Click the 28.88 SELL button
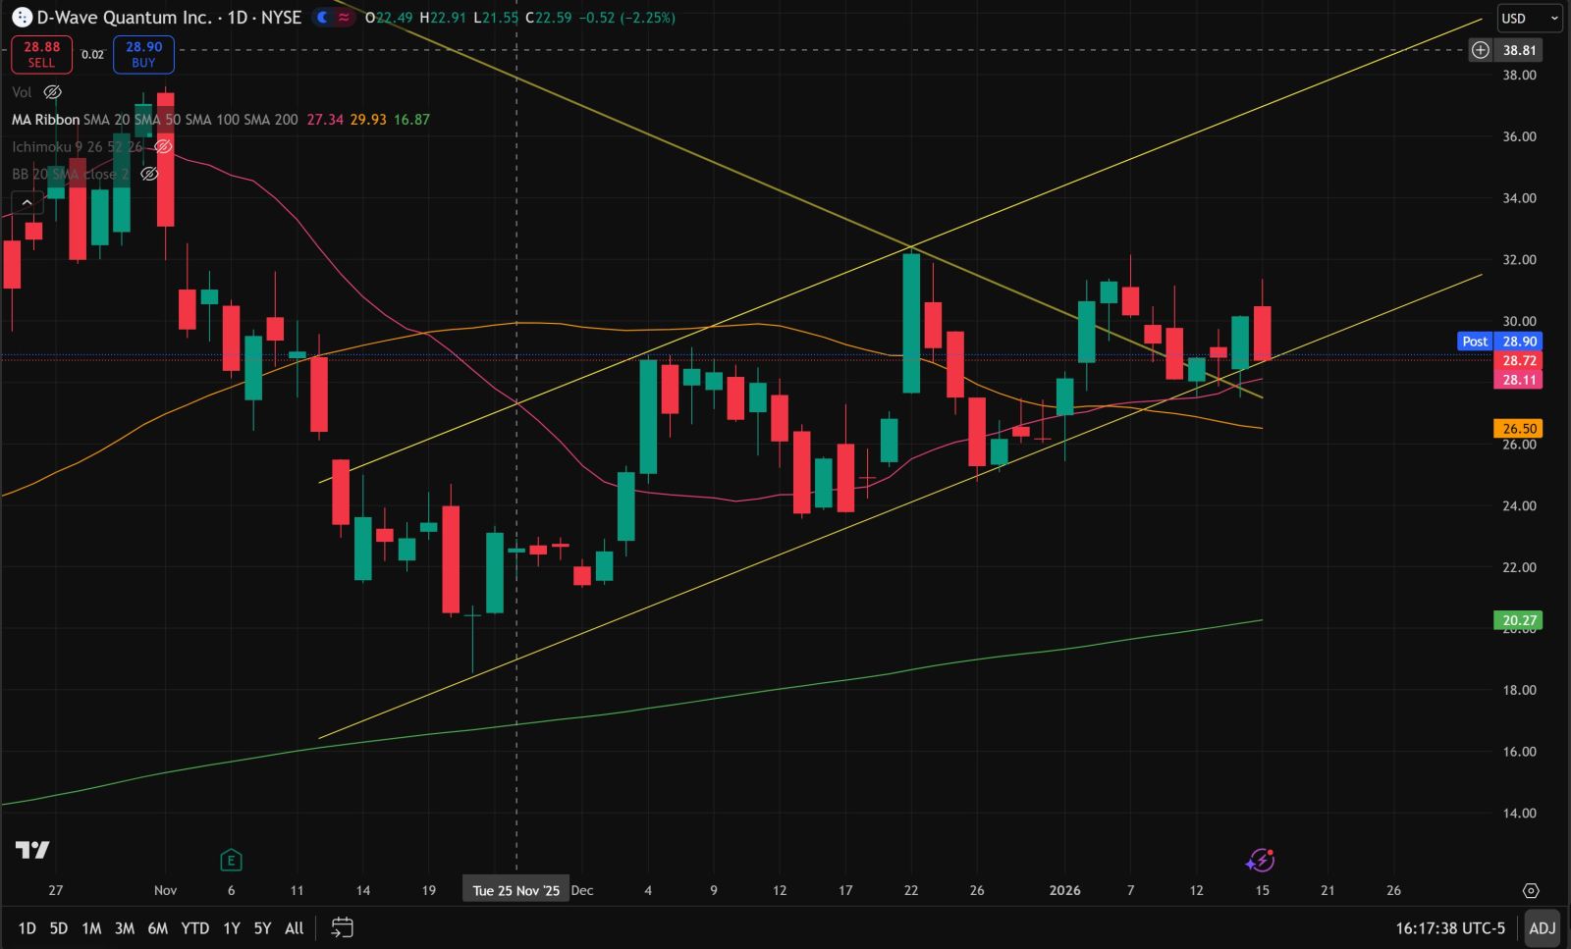Image resolution: width=1571 pixels, height=949 pixels. pyautogui.click(x=41, y=54)
